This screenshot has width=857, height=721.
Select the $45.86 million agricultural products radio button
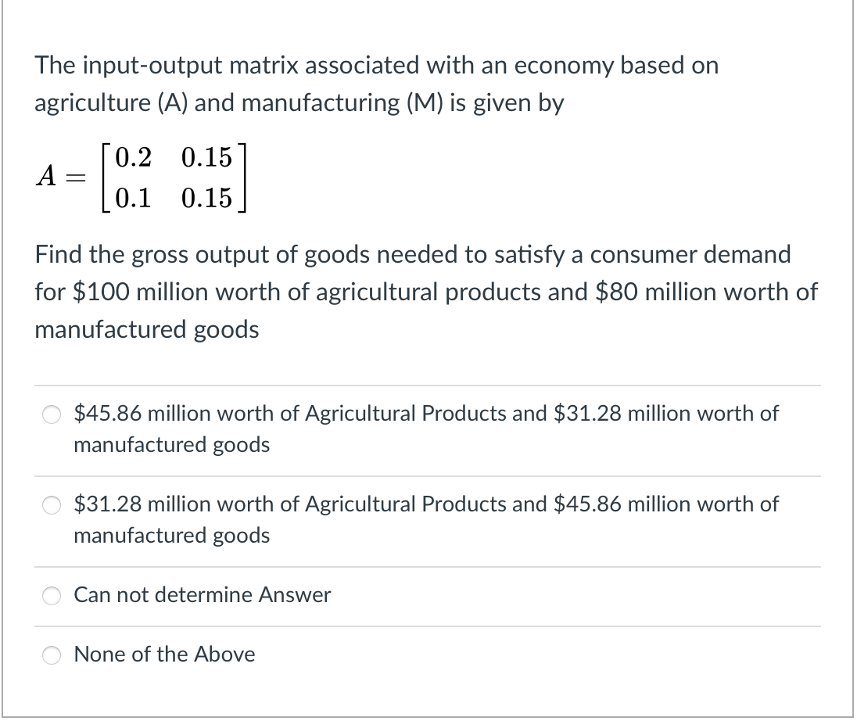coord(52,414)
